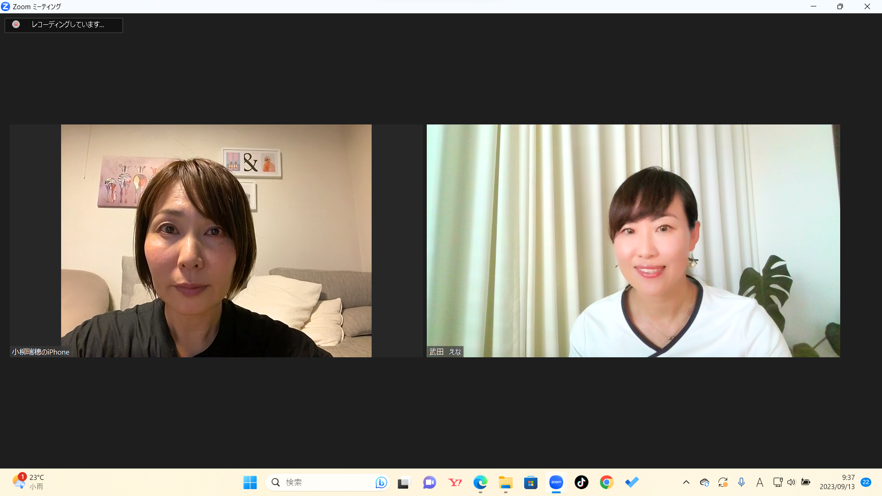The height and width of the screenshot is (496, 882).
Task: Open the weather widget showing 23°C 小雨
Action: pyautogui.click(x=28, y=482)
